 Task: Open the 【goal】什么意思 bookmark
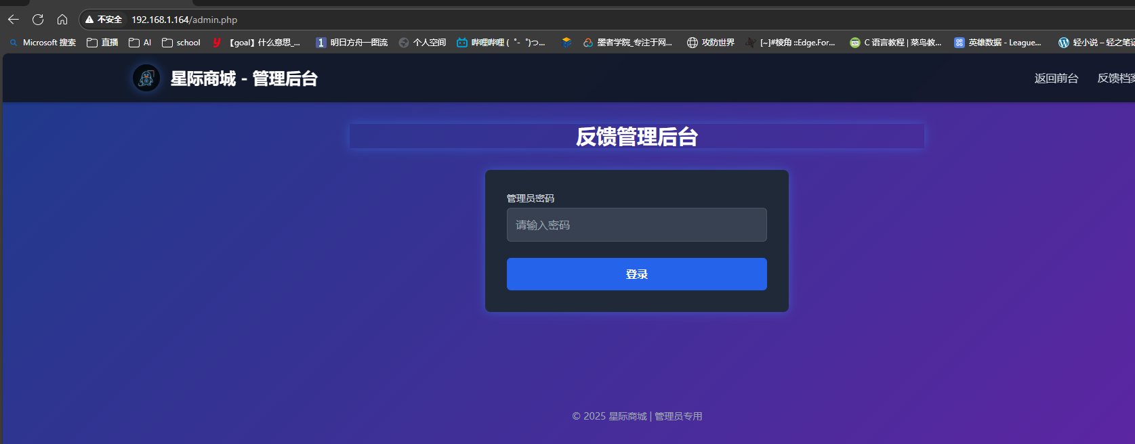[256, 43]
